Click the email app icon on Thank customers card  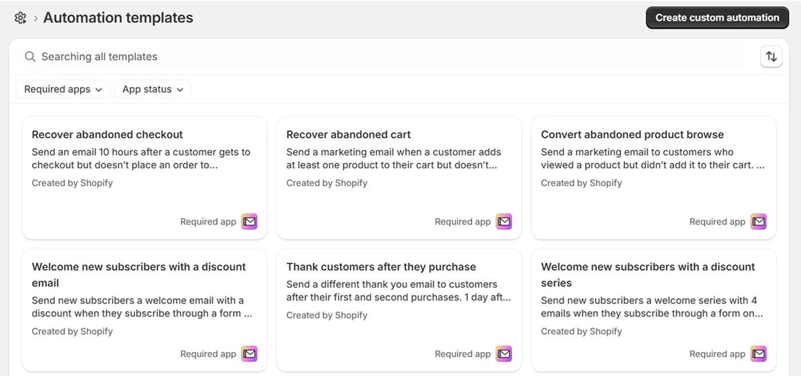[504, 354]
